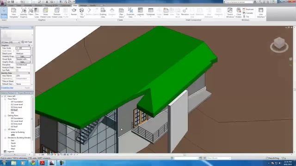Select the {3D} view in browser
This screenshot has height=166, width=296.
(x=12, y=135)
